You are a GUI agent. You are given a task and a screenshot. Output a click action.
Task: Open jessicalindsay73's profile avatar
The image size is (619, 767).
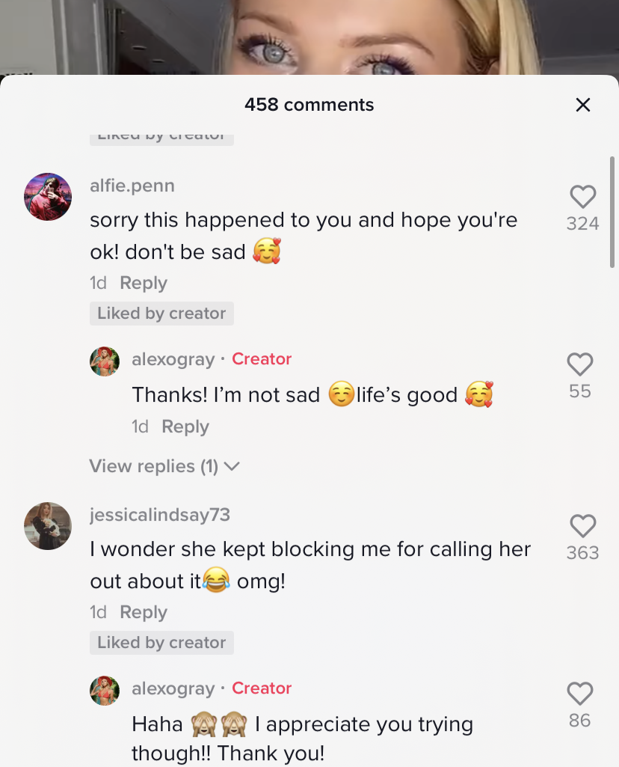pyautogui.click(x=48, y=526)
